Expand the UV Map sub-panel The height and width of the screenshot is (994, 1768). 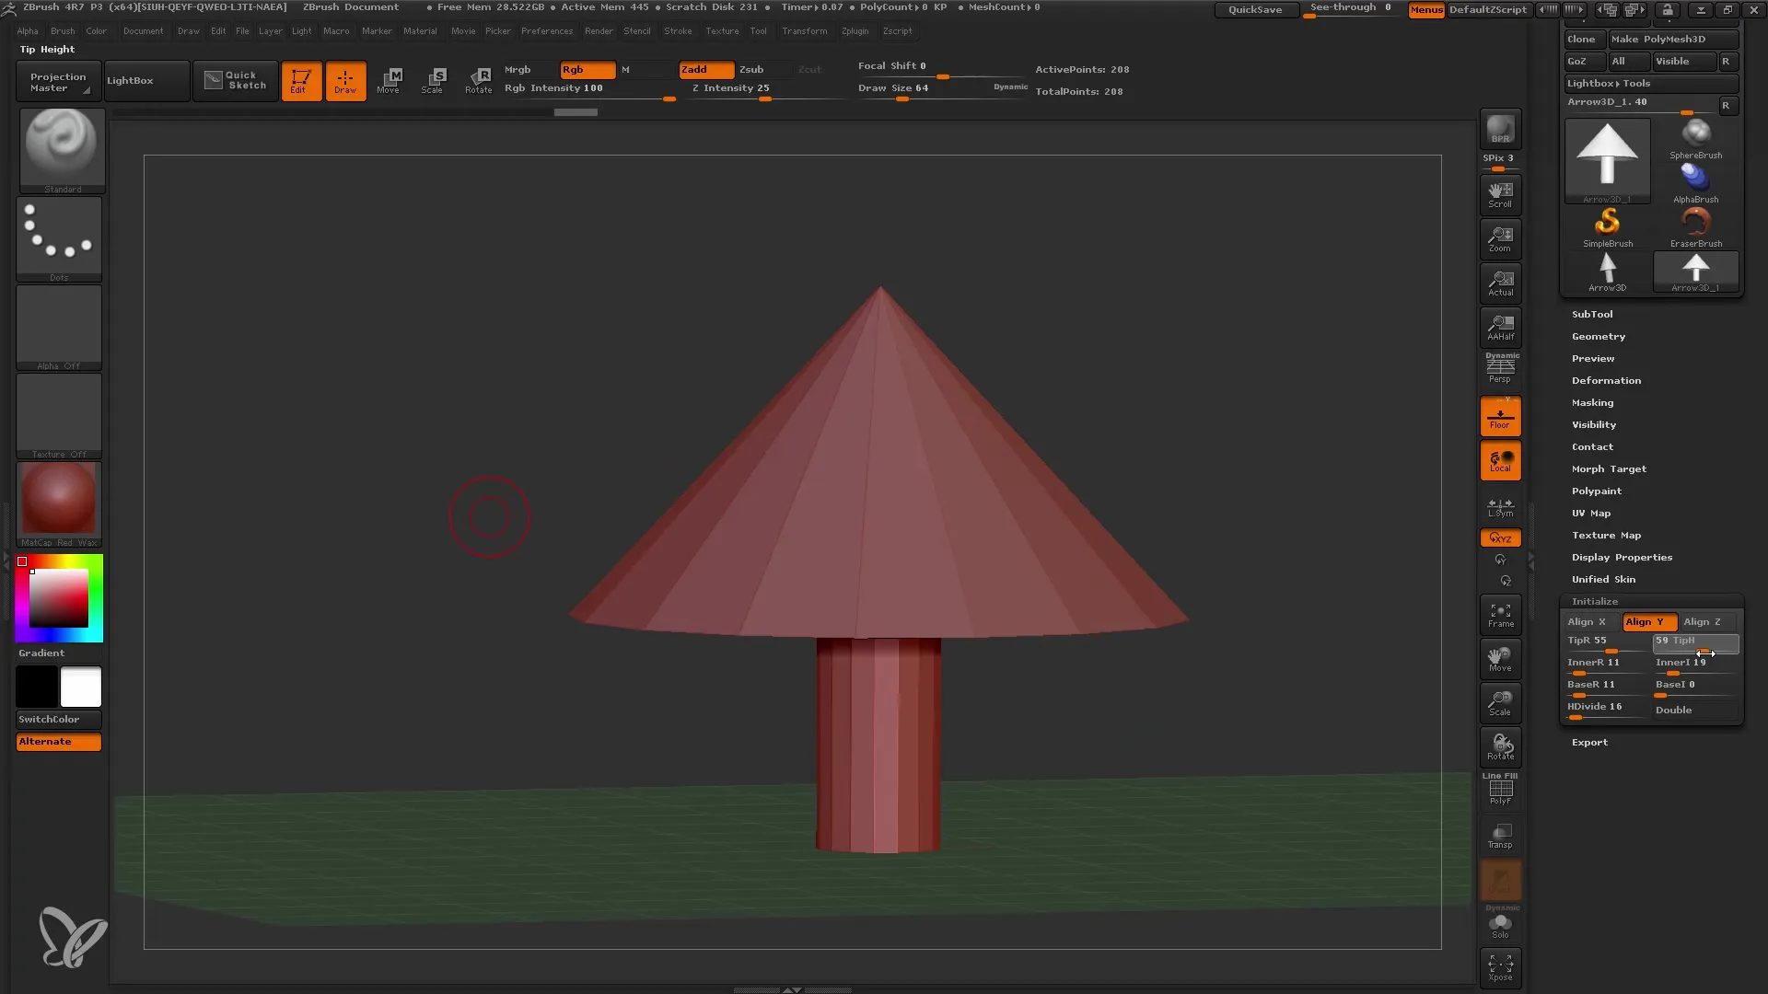(x=1592, y=514)
